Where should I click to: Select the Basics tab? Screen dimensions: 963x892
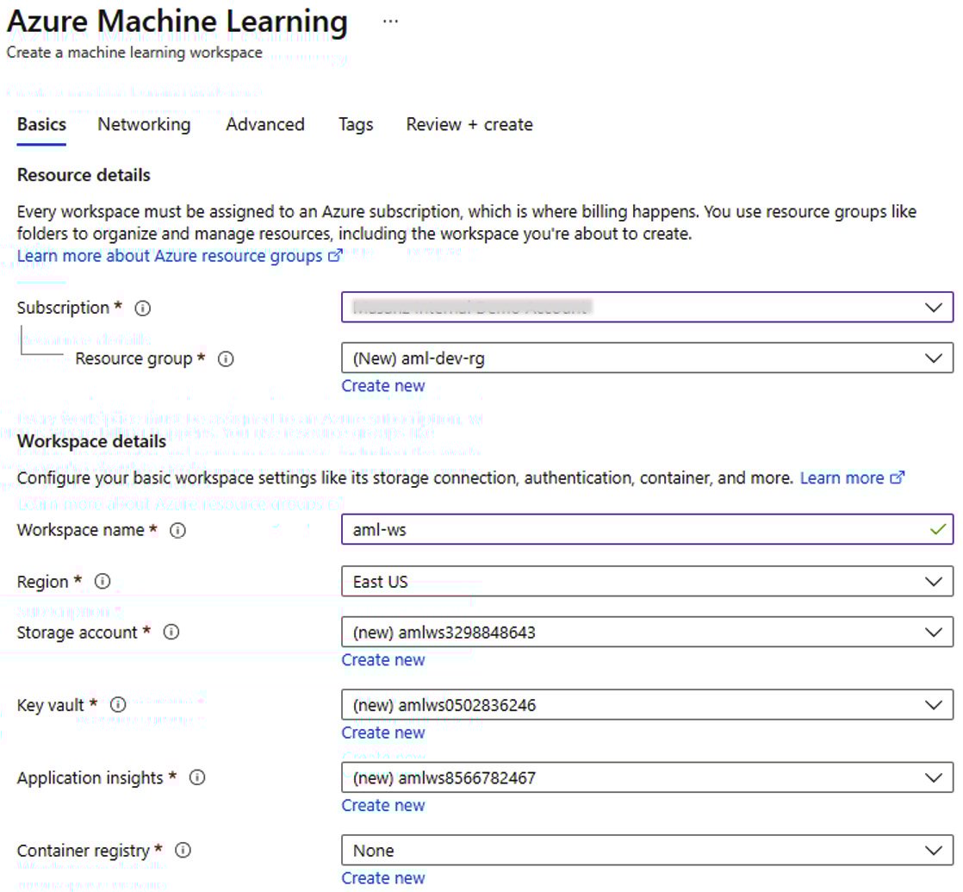(41, 125)
